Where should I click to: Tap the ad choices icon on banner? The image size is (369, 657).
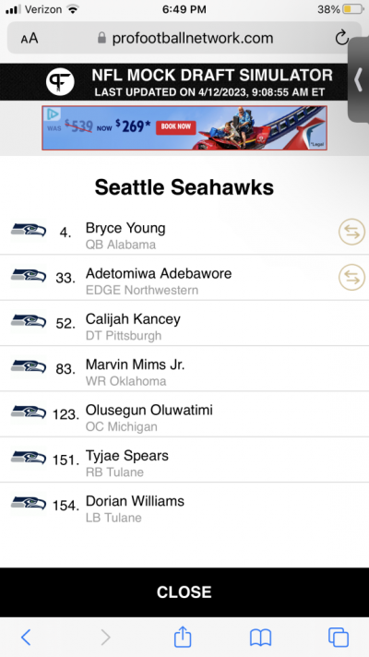click(x=53, y=114)
